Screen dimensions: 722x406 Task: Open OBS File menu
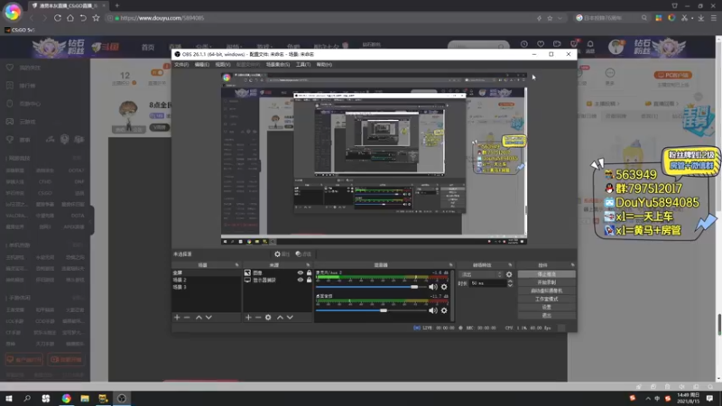pyautogui.click(x=181, y=64)
